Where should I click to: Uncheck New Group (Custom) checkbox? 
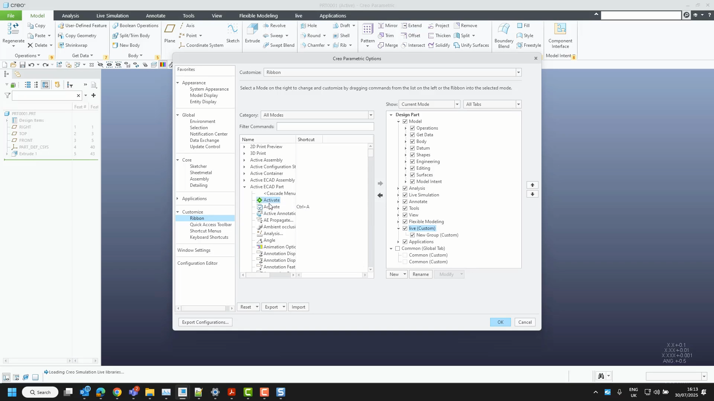click(412, 235)
